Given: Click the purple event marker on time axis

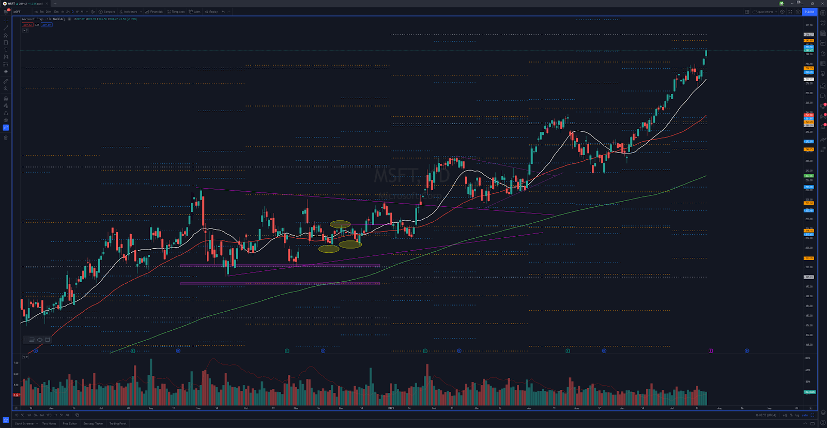Looking at the screenshot, I should (x=711, y=350).
